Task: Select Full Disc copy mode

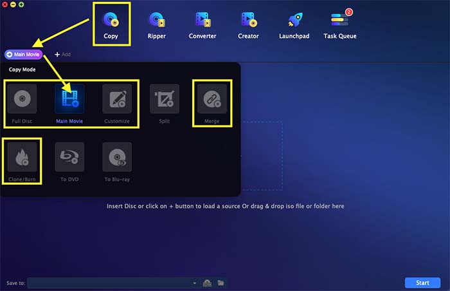Action: [22, 104]
